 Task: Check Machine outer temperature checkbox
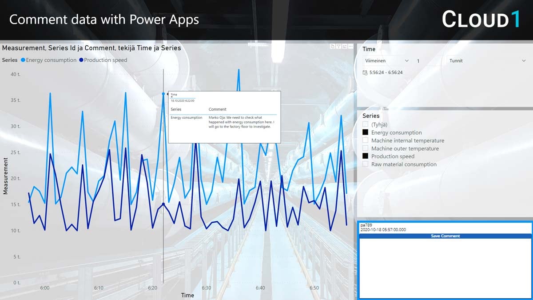tap(366, 148)
